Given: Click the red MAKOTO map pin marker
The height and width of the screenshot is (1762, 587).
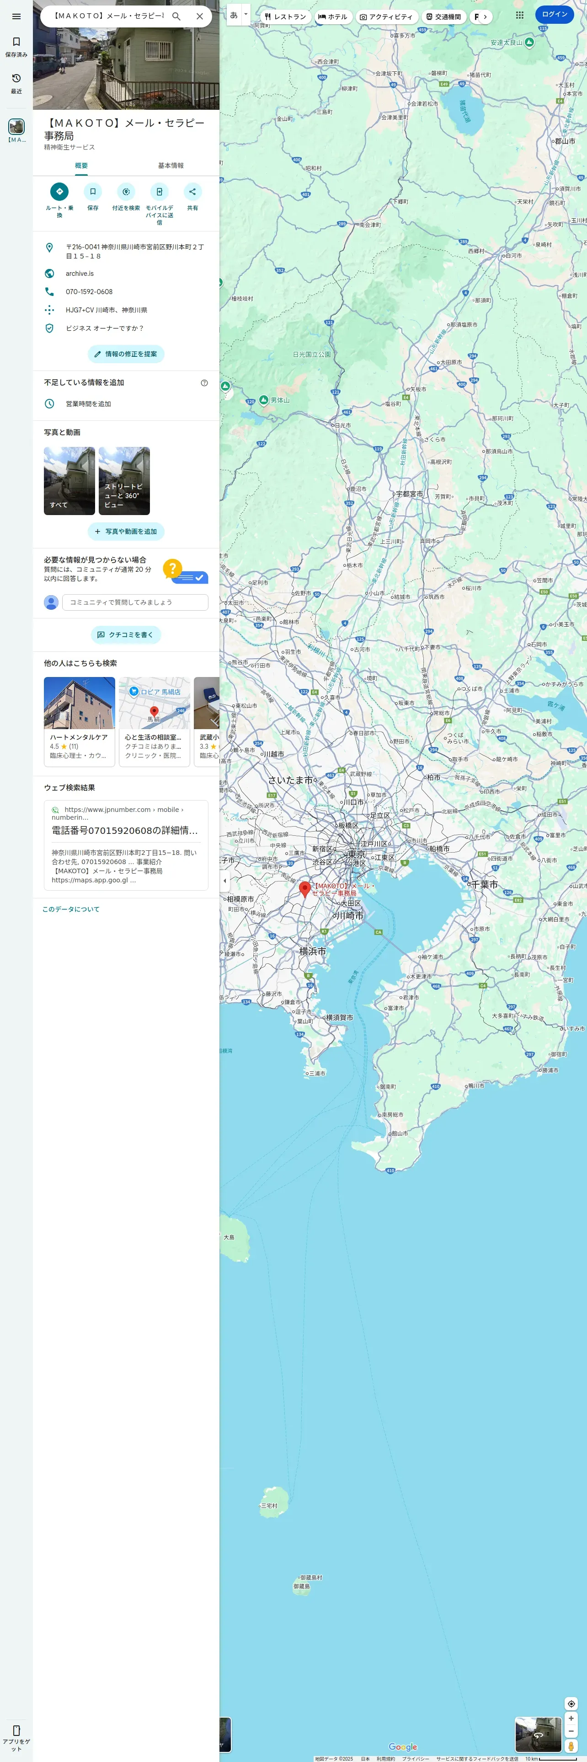Looking at the screenshot, I should click(x=305, y=889).
